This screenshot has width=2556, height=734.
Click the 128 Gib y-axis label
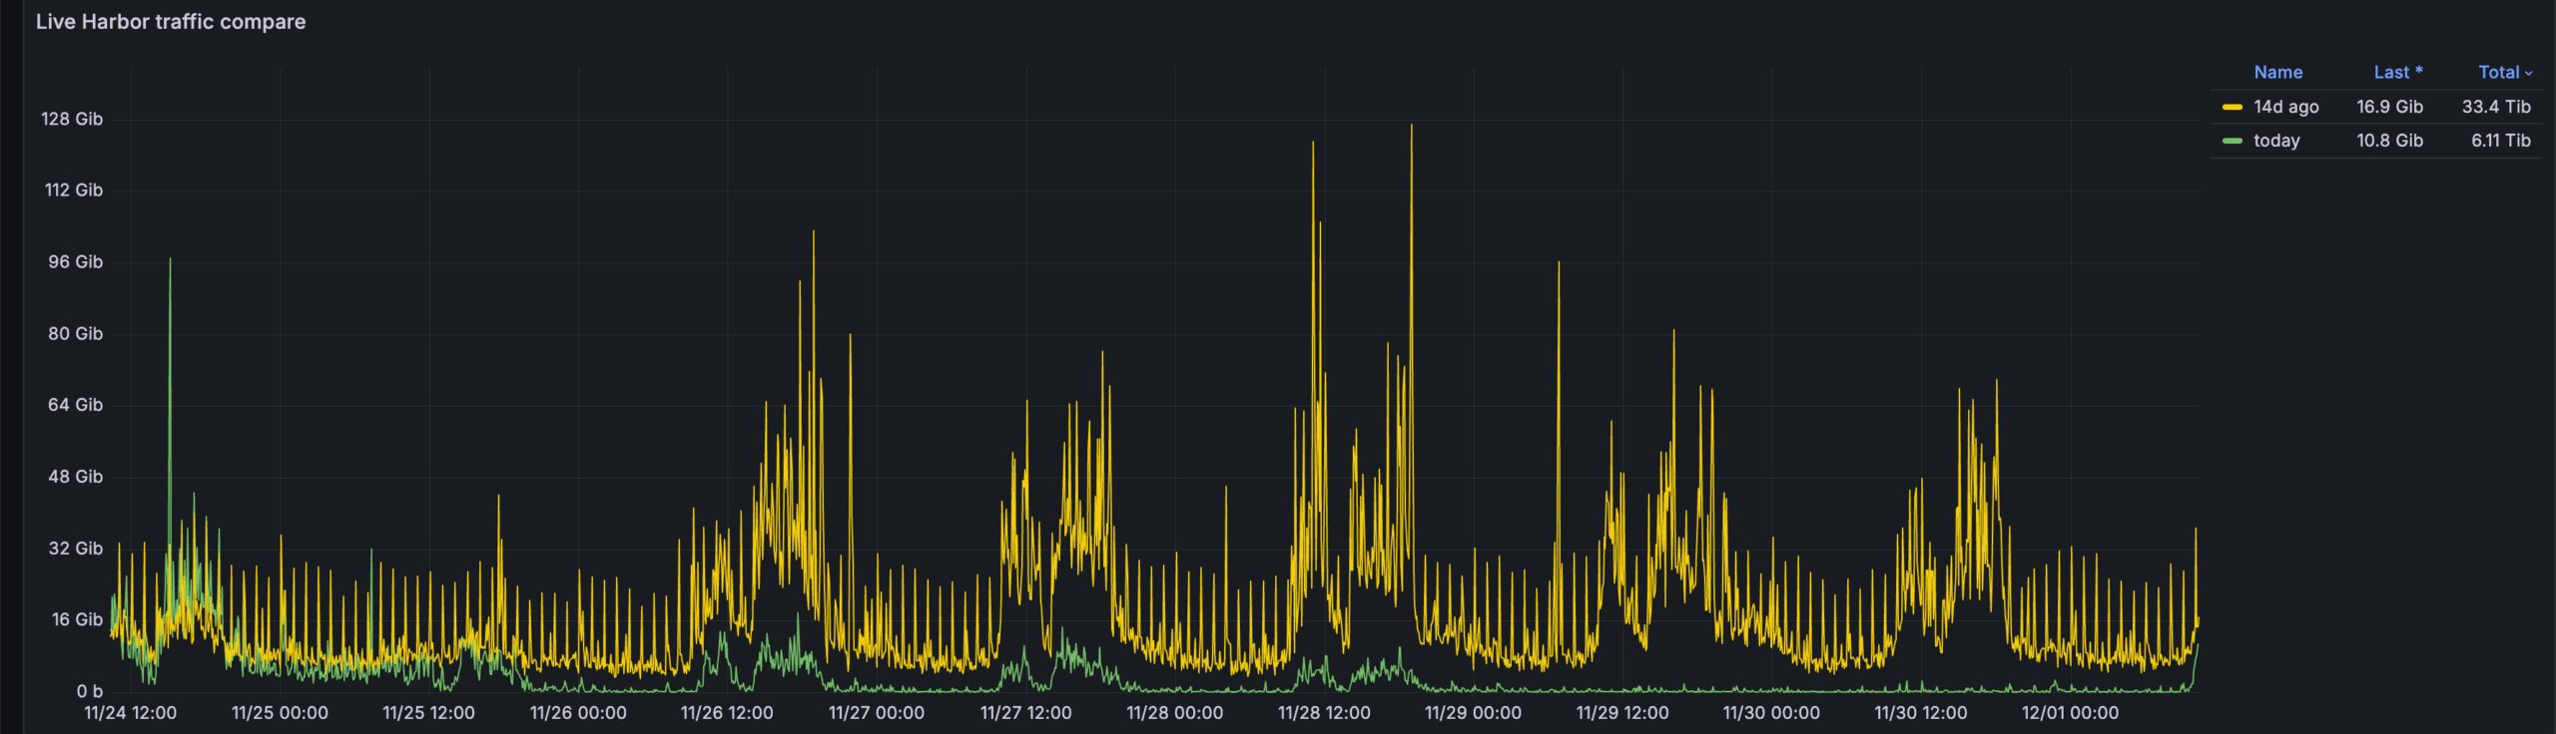(72, 119)
